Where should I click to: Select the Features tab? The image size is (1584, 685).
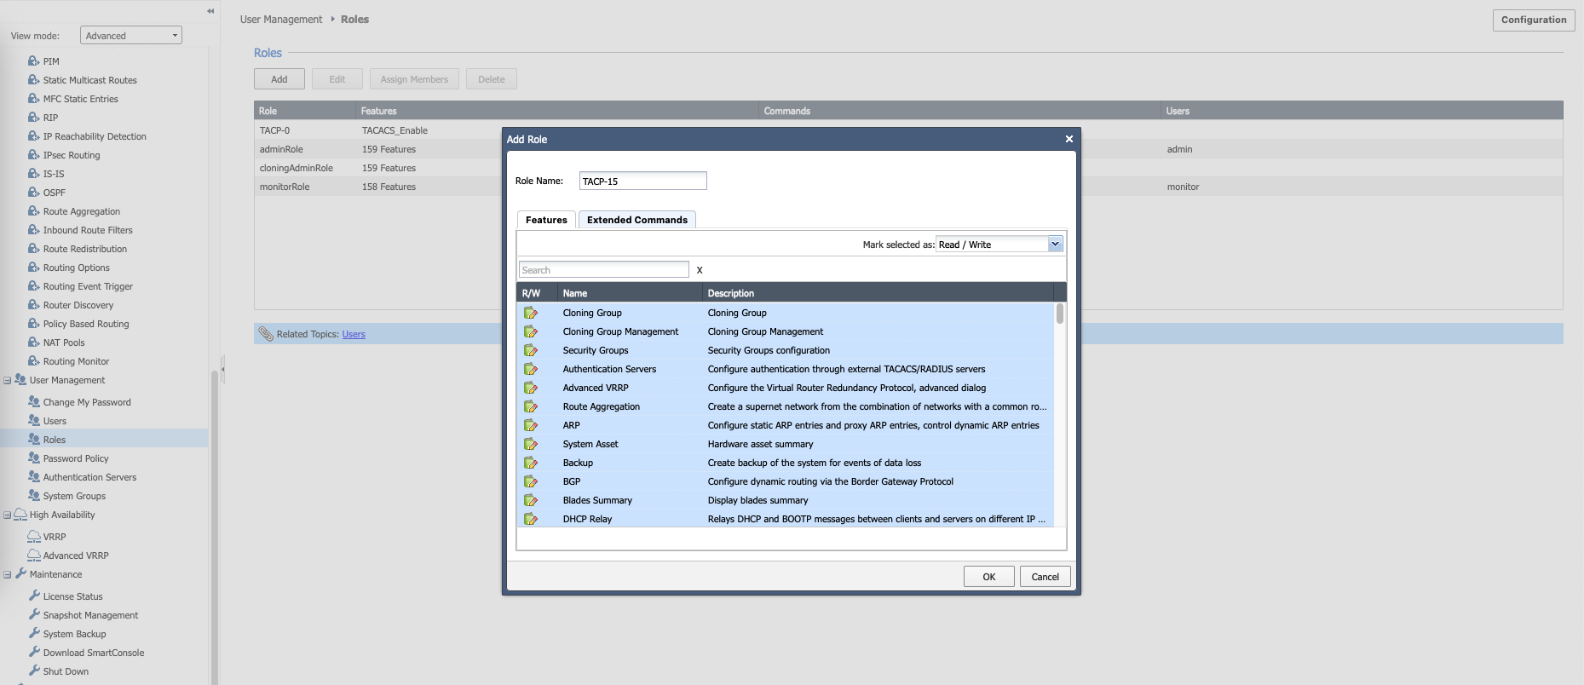pos(546,220)
